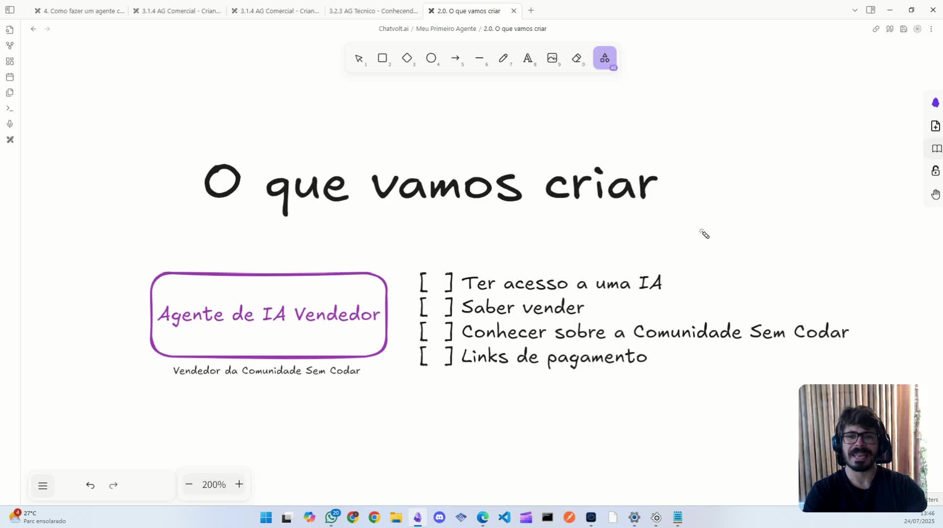This screenshot has width=943, height=528.
Task: Enable the hand pan tool
Action: click(936, 194)
